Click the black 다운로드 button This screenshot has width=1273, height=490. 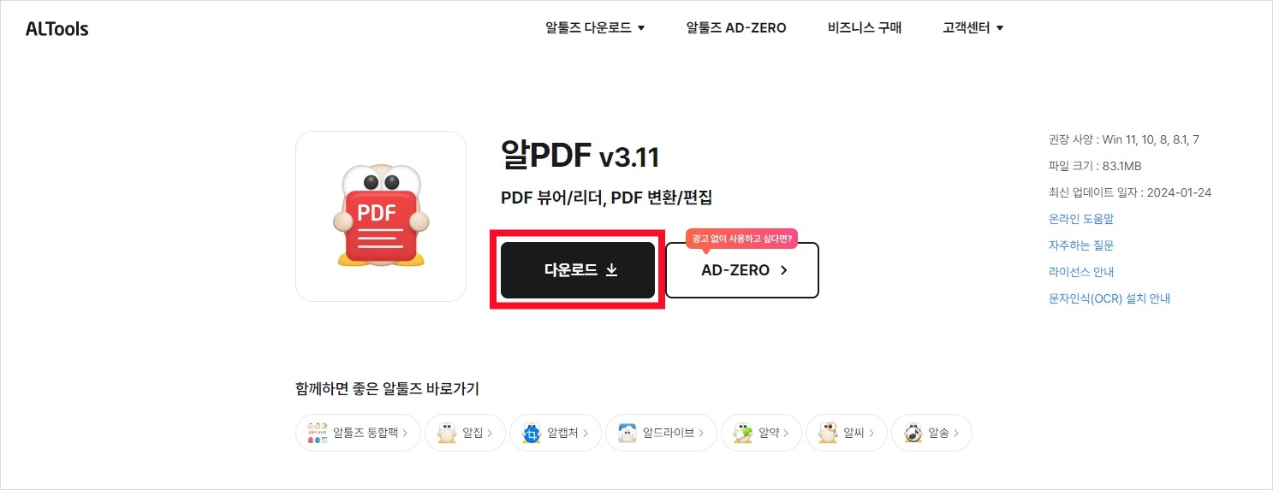click(x=578, y=270)
